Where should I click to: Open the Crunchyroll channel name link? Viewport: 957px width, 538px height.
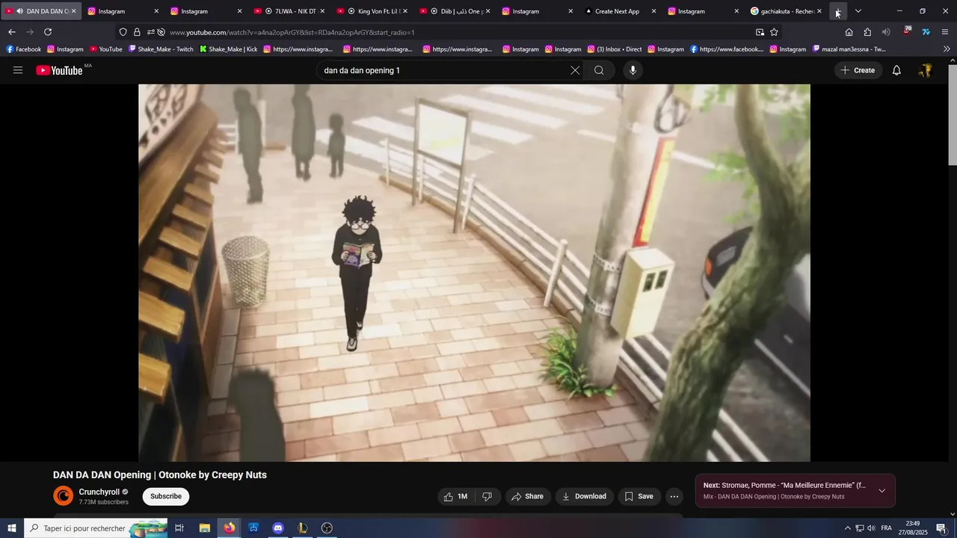(99, 492)
